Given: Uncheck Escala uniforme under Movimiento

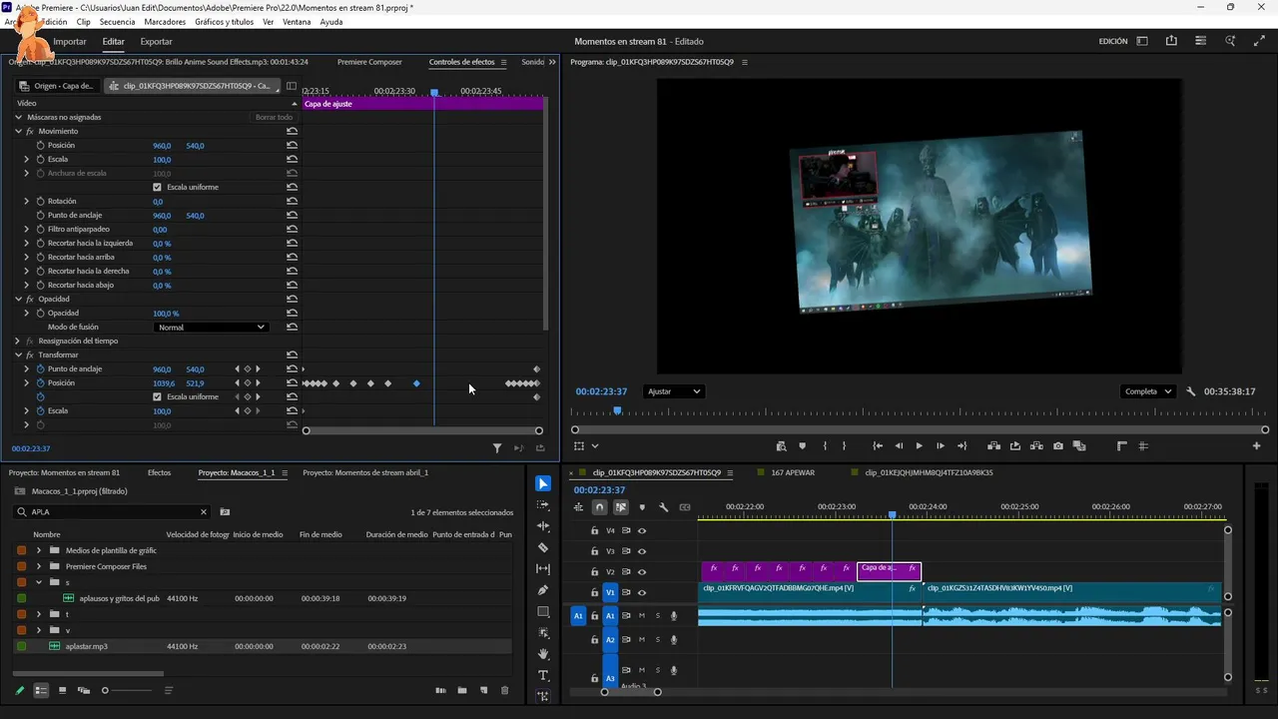Looking at the screenshot, I should [157, 188].
